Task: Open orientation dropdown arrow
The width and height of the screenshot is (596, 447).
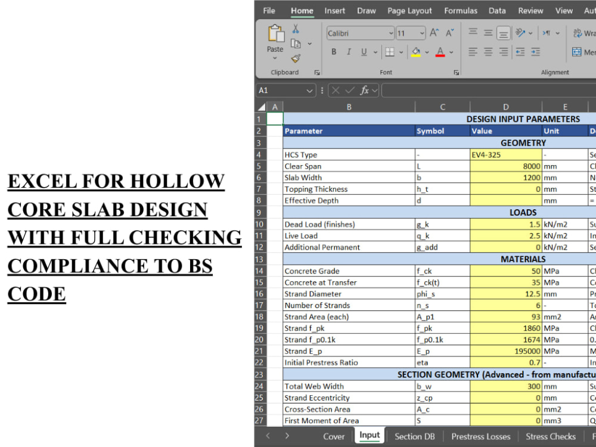Action: tap(530, 33)
